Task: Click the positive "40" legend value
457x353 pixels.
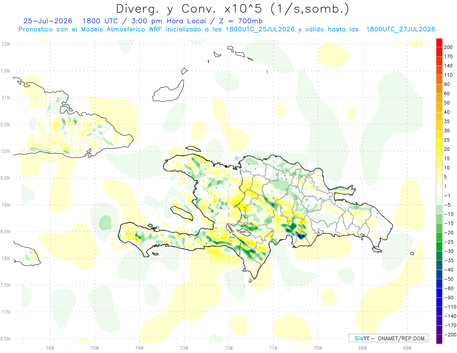Action: [x=447, y=112]
